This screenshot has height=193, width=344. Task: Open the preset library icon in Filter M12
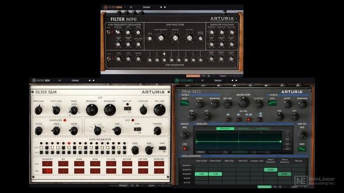pyautogui.click(x=202, y=80)
